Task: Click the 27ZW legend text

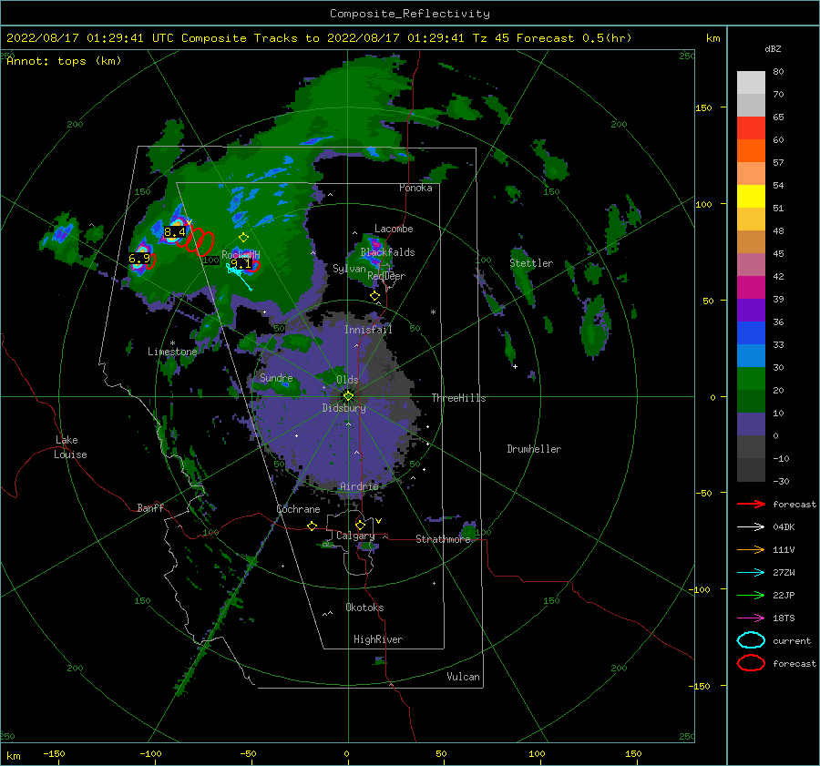Action: pos(784,573)
